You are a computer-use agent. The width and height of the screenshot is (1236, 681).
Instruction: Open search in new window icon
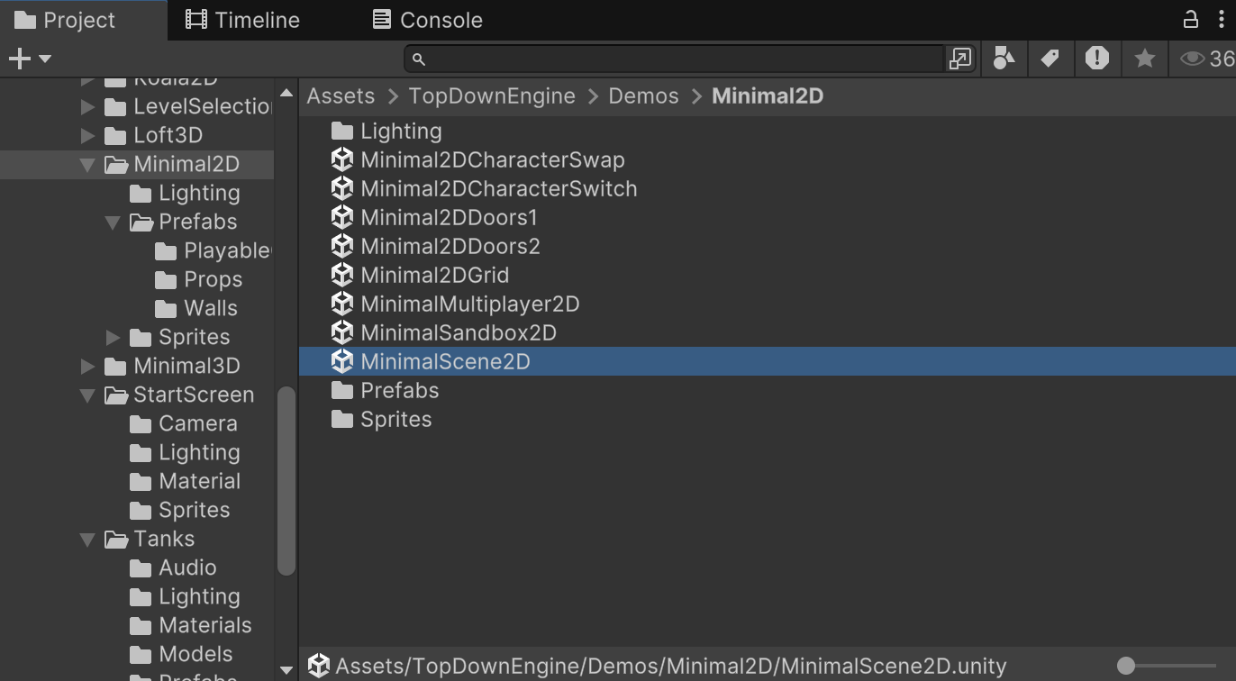pos(960,59)
